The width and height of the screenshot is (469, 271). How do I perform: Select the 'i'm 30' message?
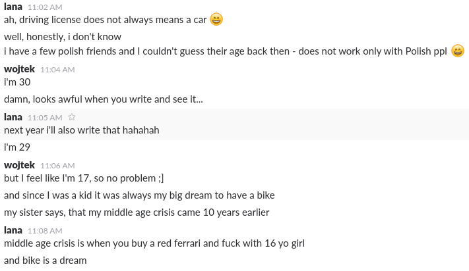click(17, 82)
